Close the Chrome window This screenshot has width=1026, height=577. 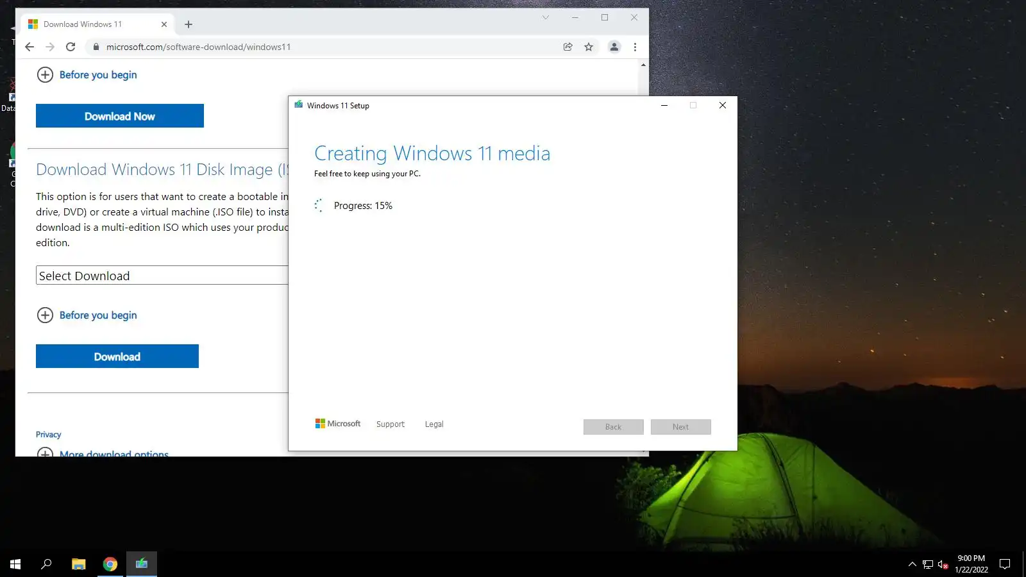[634, 17]
